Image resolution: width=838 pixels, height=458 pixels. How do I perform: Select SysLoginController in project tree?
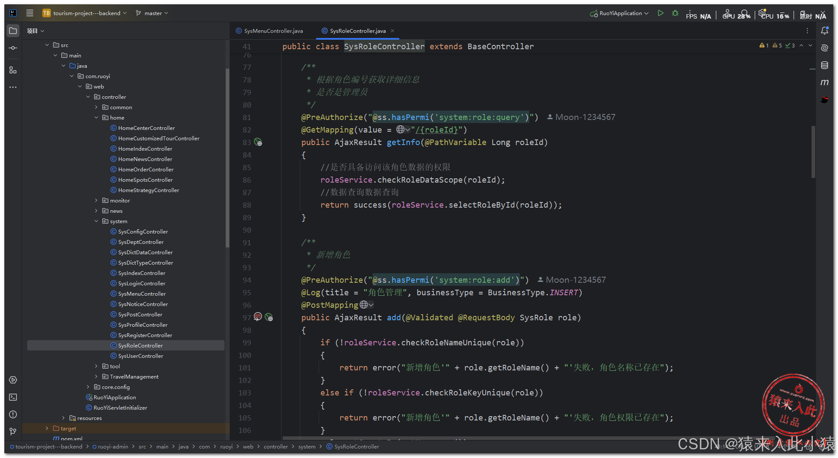(142, 283)
